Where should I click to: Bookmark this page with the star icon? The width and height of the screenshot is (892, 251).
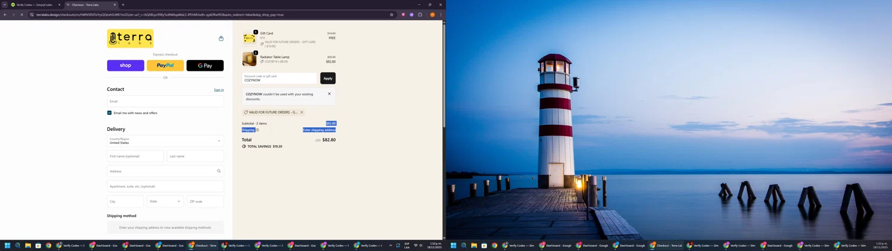(391, 14)
